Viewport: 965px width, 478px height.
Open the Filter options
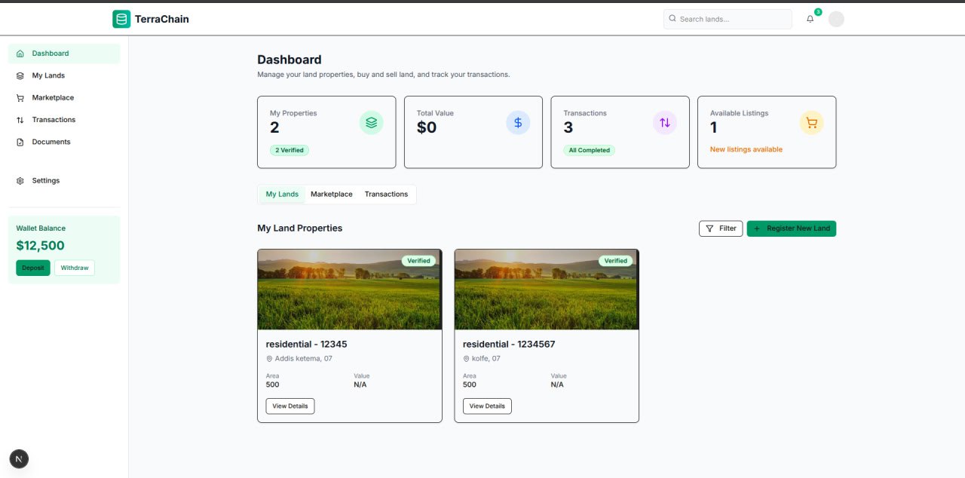click(720, 228)
